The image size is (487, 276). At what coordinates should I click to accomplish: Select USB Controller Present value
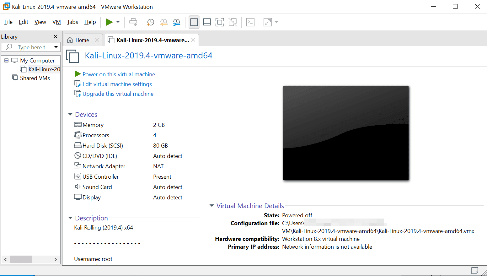[x=162, y=177]
